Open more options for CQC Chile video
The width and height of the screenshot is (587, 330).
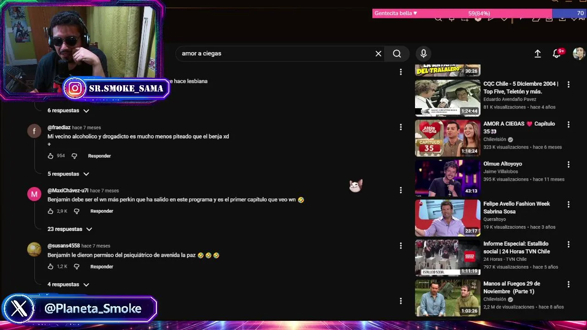[x=568, y=85]
